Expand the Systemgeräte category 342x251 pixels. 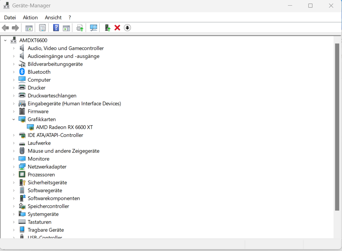coord(14,214)
